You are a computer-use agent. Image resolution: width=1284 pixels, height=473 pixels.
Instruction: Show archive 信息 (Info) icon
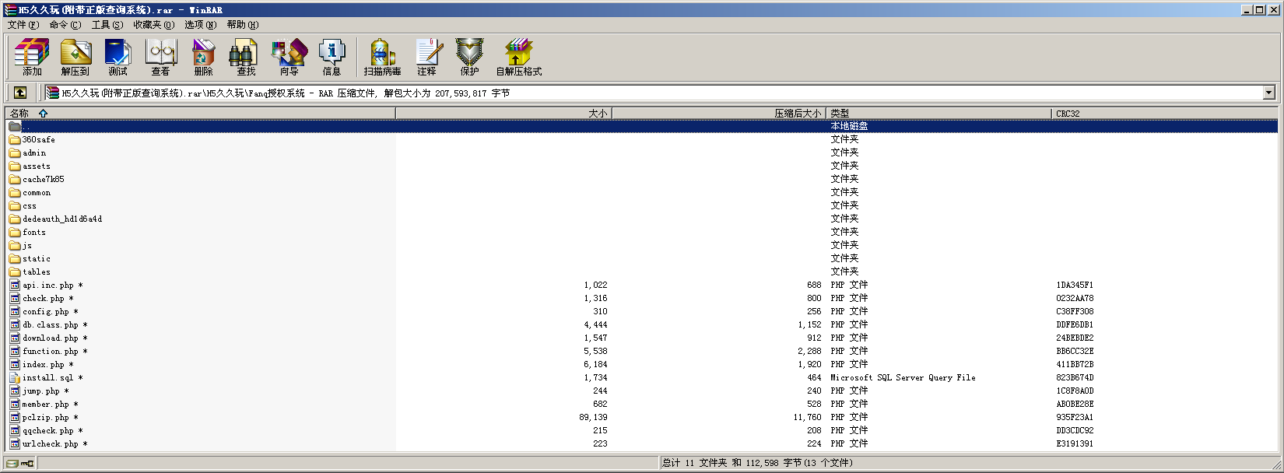[332, 58]
